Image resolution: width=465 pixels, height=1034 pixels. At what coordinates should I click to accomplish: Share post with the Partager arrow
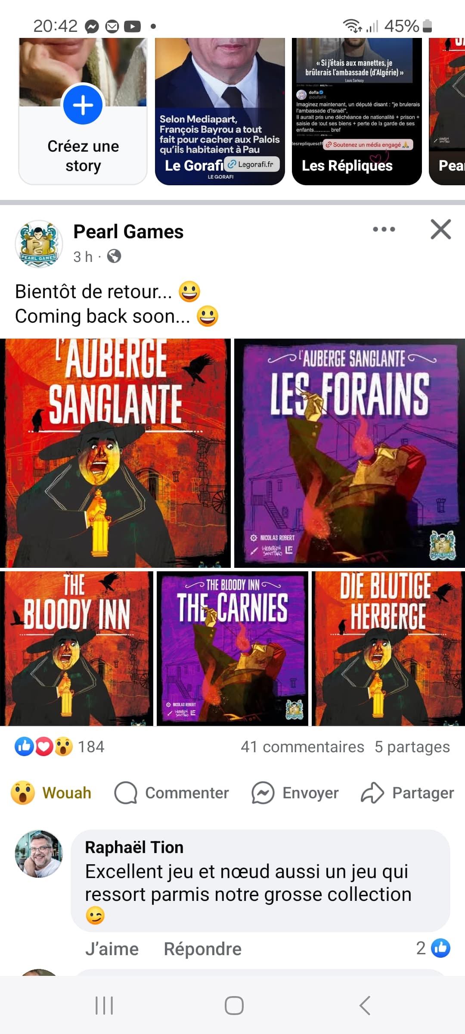pos(372,793)
